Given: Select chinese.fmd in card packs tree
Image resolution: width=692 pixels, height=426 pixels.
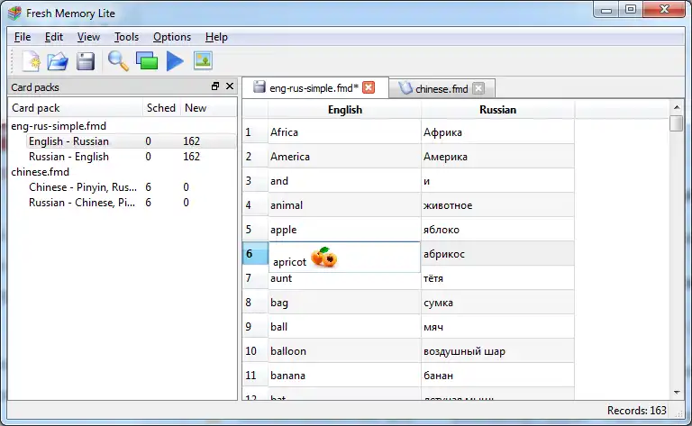Looking at the screenshot, I should [41, 172].
